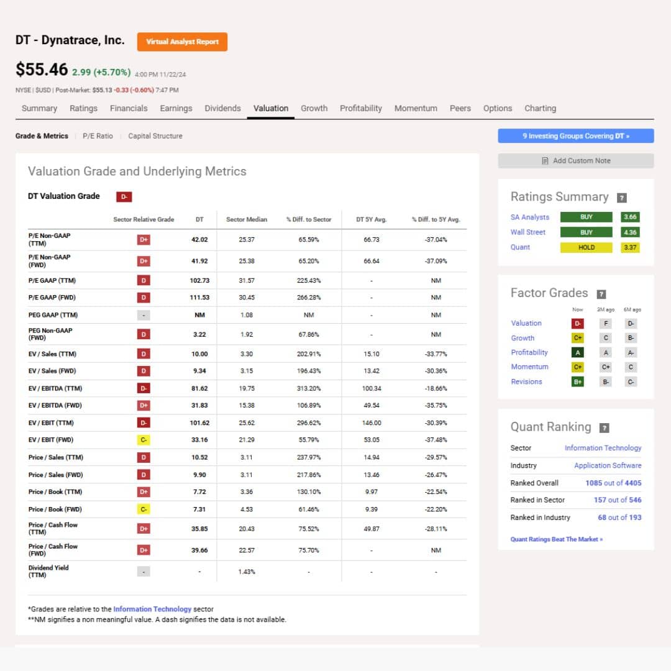Viewport: 671px width, 671px height.
Task: Click the Revisions C- grade from 6M ago
Action: pyautogui.click(x=631, y=381)
